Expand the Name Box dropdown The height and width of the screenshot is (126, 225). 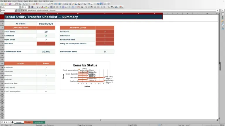tap(16, 10)
